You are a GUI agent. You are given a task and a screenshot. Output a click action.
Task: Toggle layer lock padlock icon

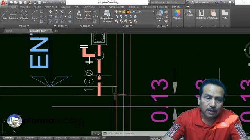pyautogui.click(x=123, y=12)
